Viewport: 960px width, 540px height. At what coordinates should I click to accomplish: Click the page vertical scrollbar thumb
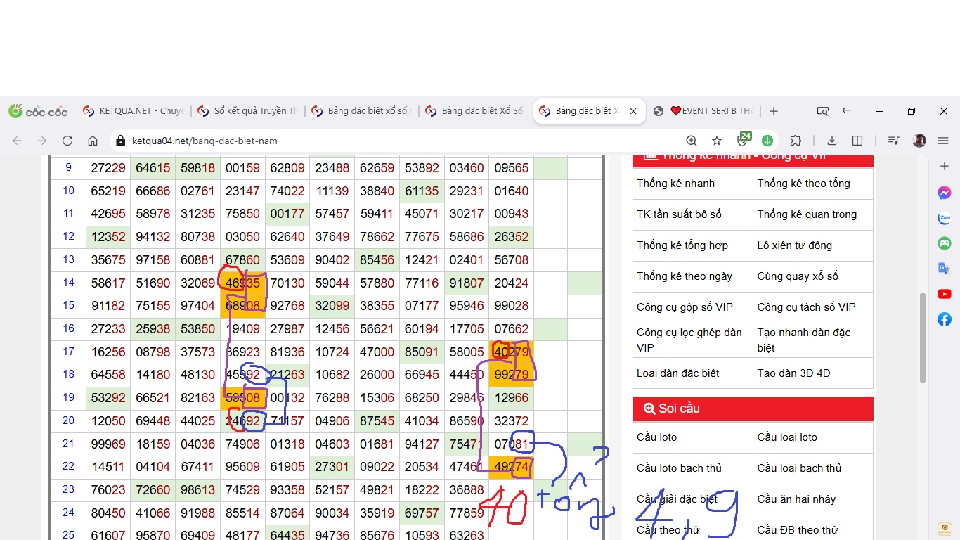tap(923, 337)
